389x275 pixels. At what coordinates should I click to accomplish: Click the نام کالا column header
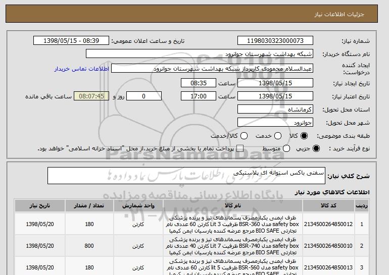(233, 206)
